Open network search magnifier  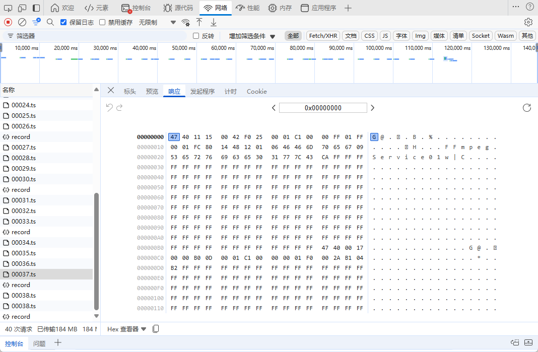coord(50,22)
